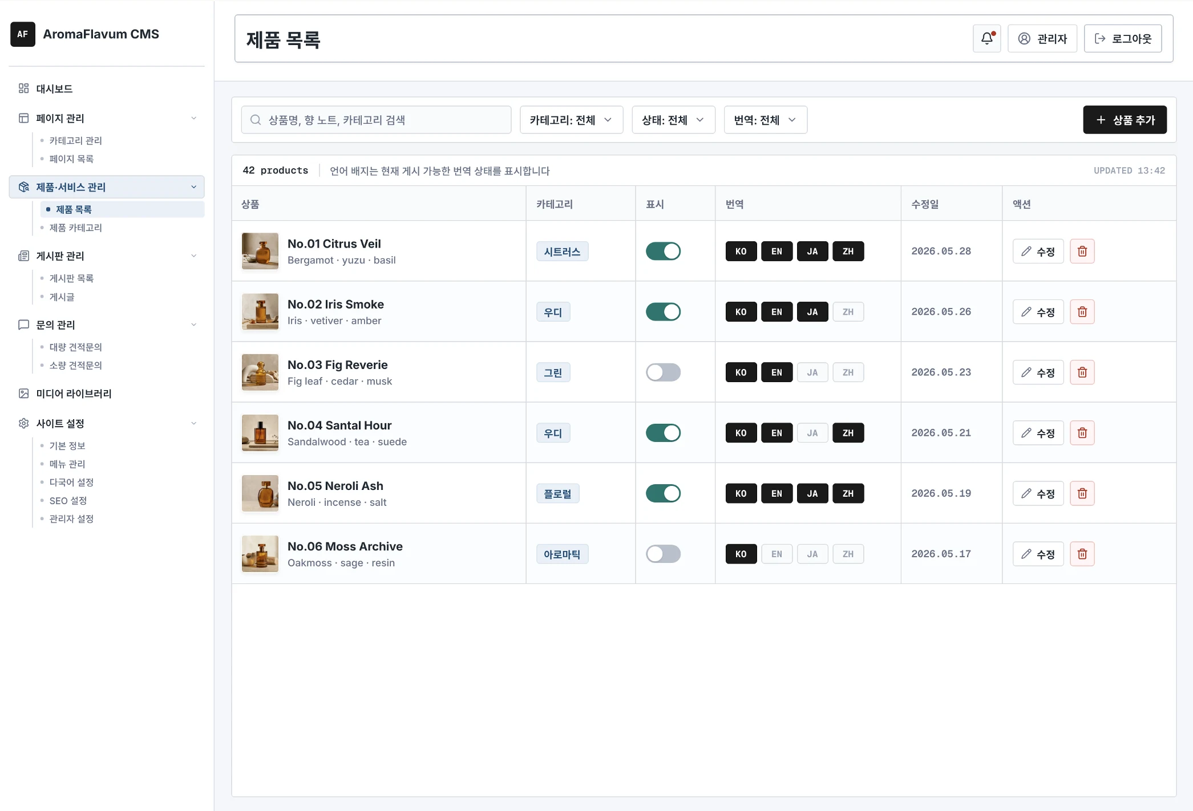This screenshot has height=811, width=1193.
Task: Delete No.03 Fig Reverie with trash icon
Action: click(x=1082, y=372)
